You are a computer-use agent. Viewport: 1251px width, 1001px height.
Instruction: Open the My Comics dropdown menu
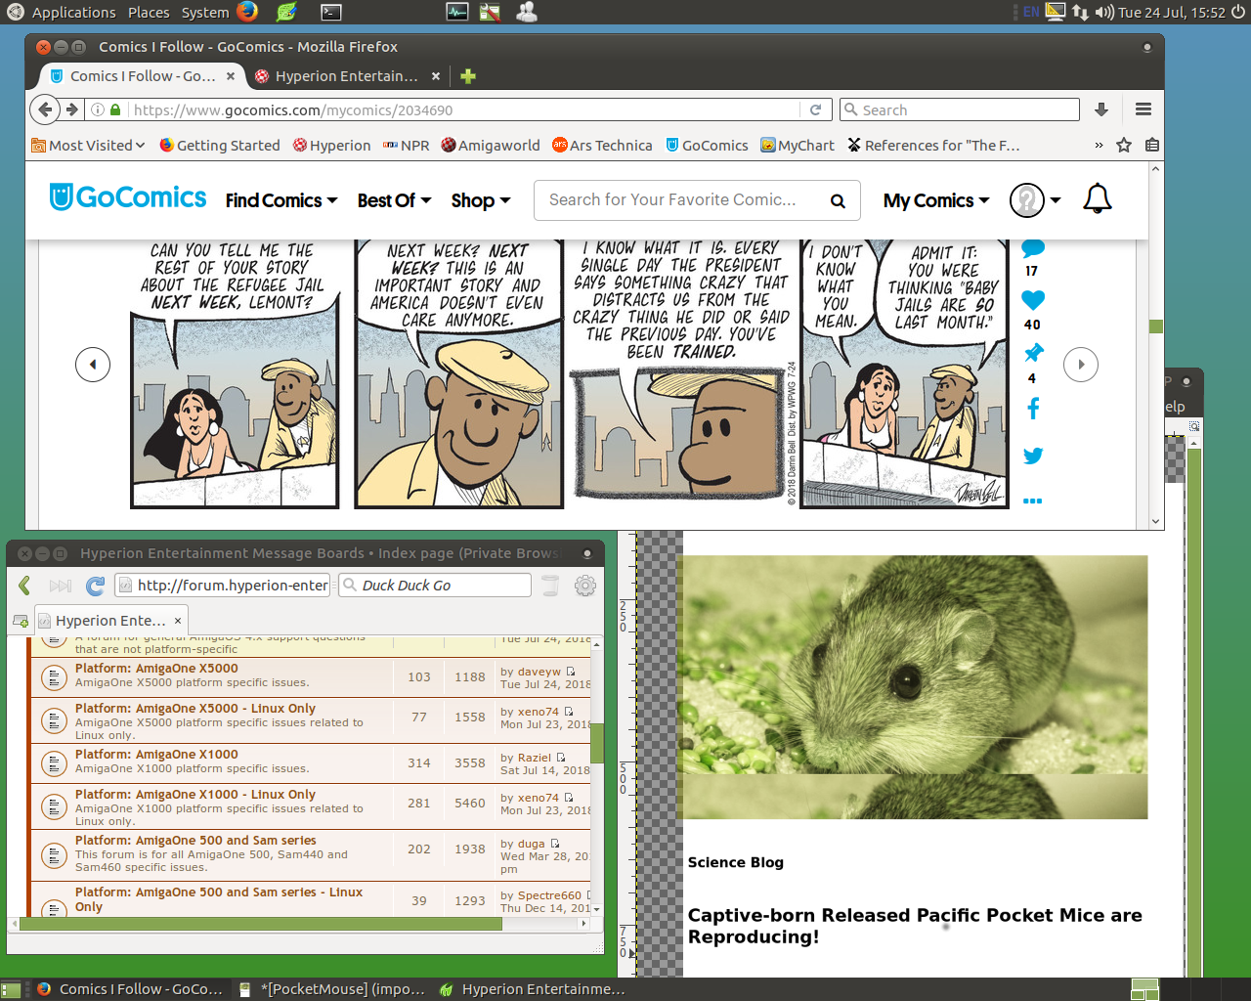click(935, 200)
